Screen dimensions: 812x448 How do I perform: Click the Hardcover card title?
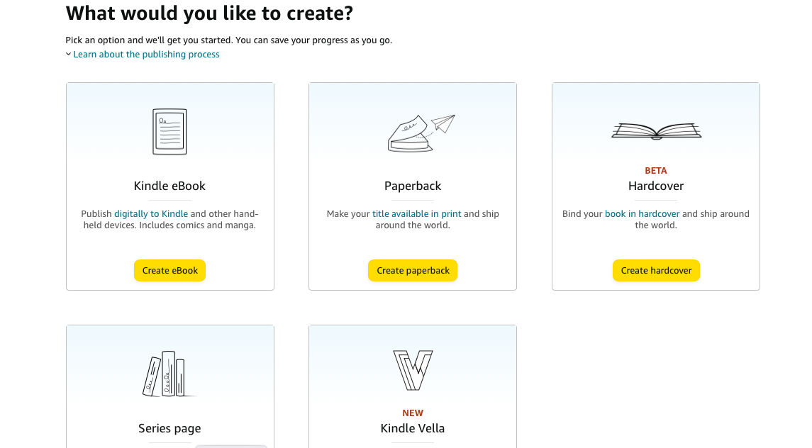click(656, 186)
